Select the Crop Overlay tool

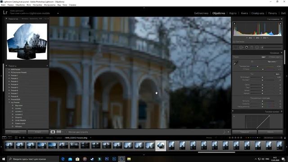click(x=235, y=47)
